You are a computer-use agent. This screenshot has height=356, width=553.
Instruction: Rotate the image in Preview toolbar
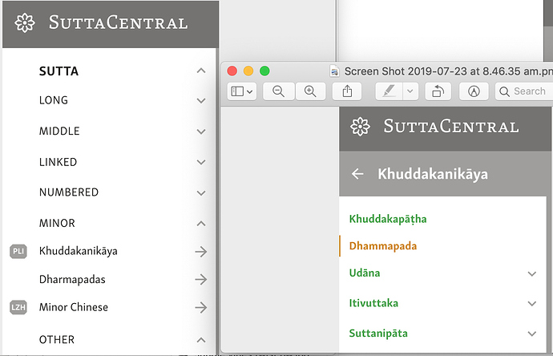pyautogui.click(x=438, y=91)
